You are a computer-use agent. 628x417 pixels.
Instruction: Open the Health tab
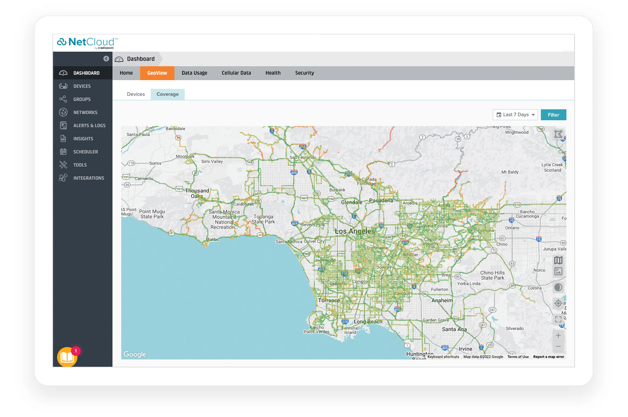(x=273, y=73)
